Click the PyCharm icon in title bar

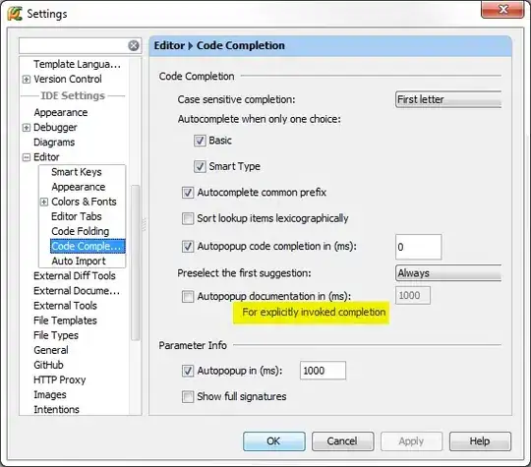coord(15,14)
